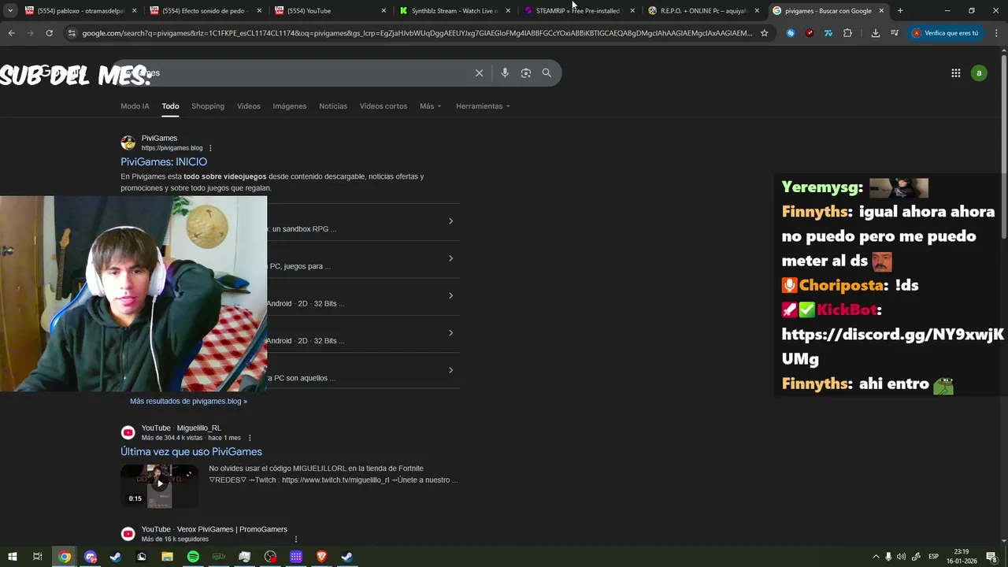View site information icon in address bar
Image resolution: width=1008 pixels, height=567 pixels.
(x=72, y=33)
